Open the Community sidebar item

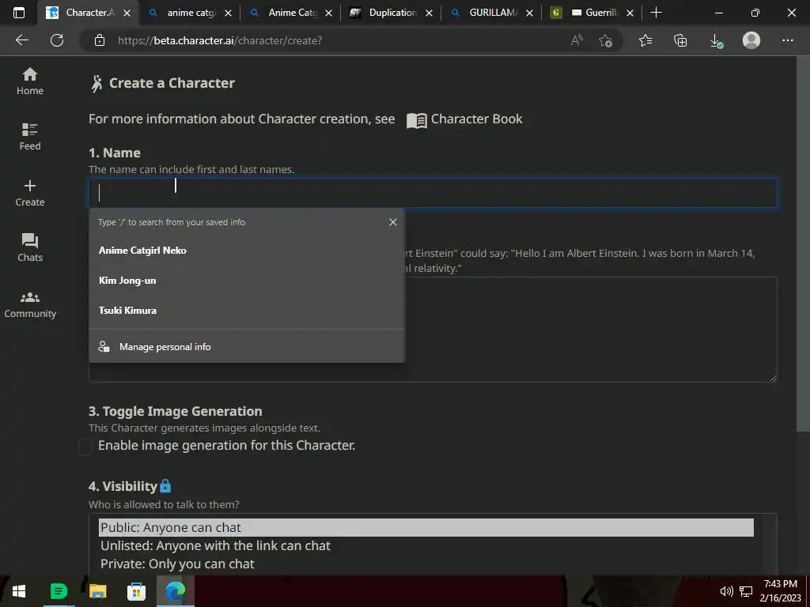pos(30,304)
